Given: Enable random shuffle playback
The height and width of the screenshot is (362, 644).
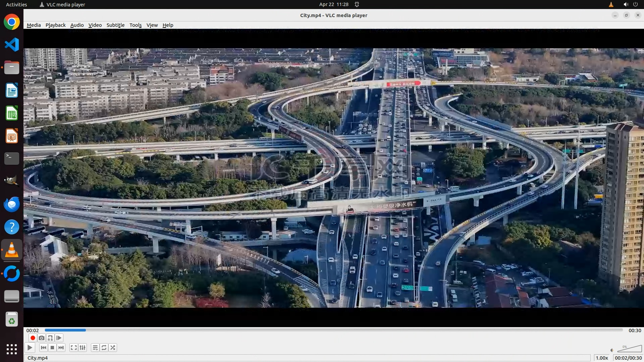Looking at the screenshot, I should [x=113, y=348].
